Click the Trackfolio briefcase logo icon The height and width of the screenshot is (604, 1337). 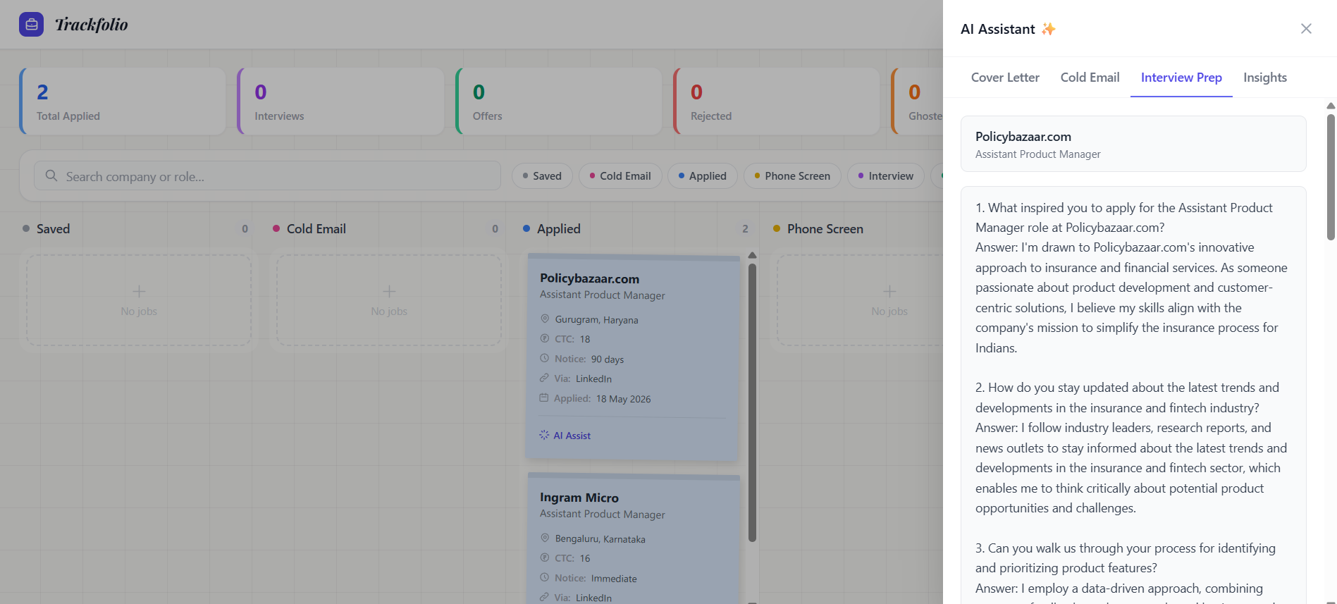pos(31,25)
